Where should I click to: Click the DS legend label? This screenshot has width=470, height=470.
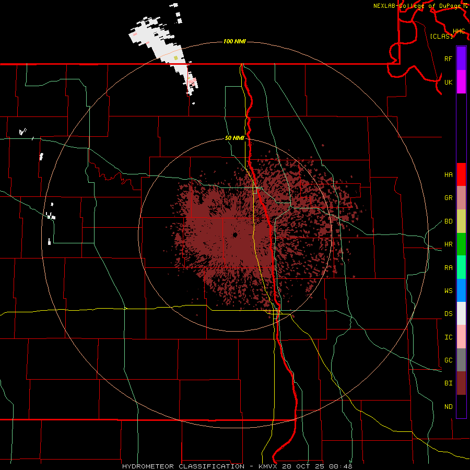[449, 314]
